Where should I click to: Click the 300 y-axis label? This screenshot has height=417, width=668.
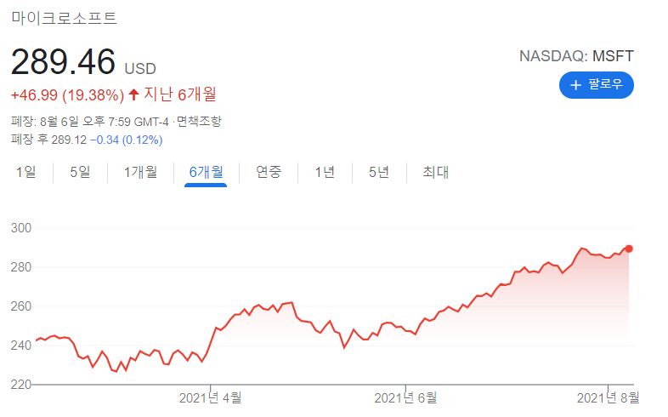pos(21,228)
